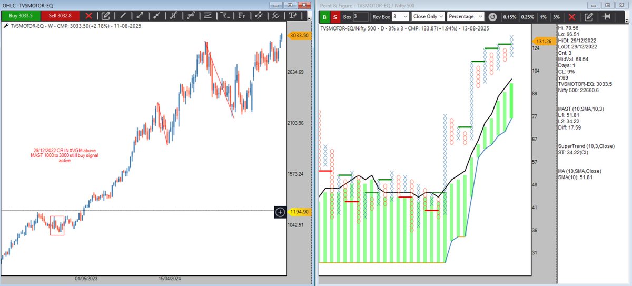Screen dimensions: 632x286
Task: Open the edit pencil tool in OHLC toolbar
Action: point(106,16)
